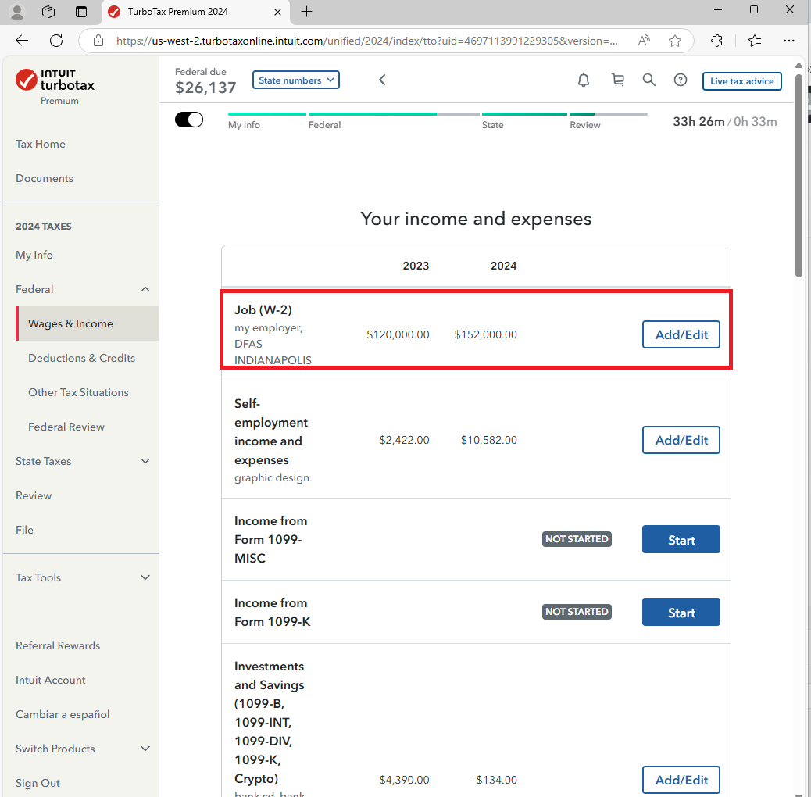Open Federal Review
The height and width of the screenshot is (797, 811).
coord(66,427)
